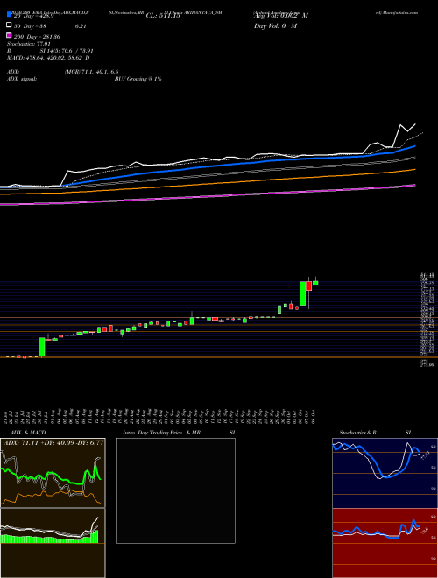This screenshot has width=438, height=578.
Task: Click the large green candlestick at end of July
Action: [x=42, y=347]
